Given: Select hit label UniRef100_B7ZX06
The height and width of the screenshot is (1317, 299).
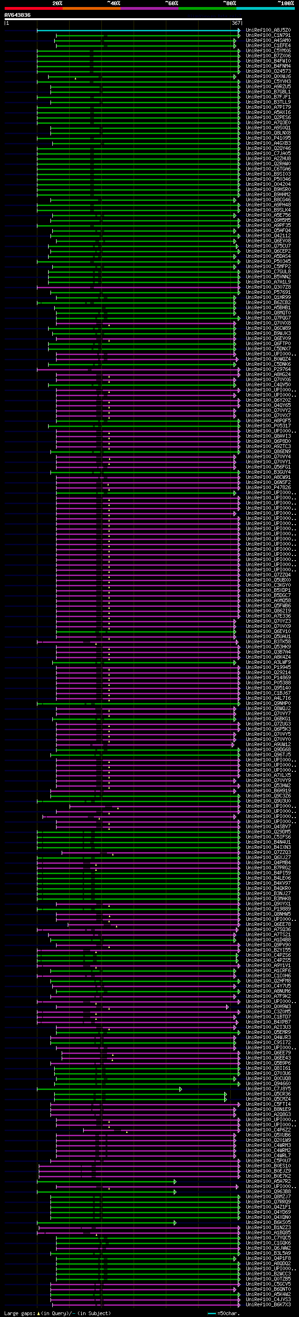Looking at the screenshot, I should click(268, 56).
